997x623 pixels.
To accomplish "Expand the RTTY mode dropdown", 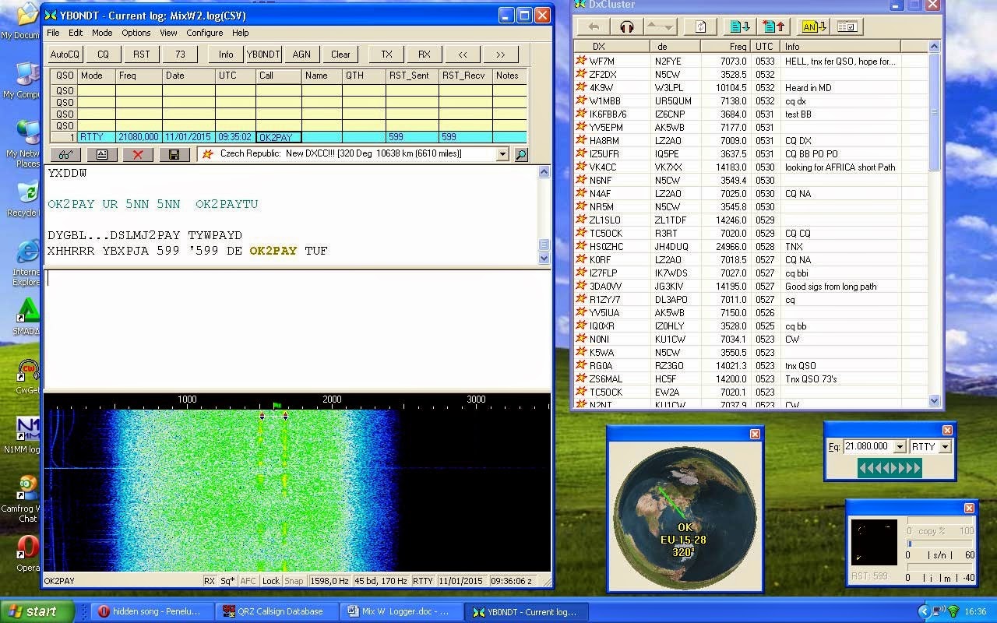I will tap(945, 447).
